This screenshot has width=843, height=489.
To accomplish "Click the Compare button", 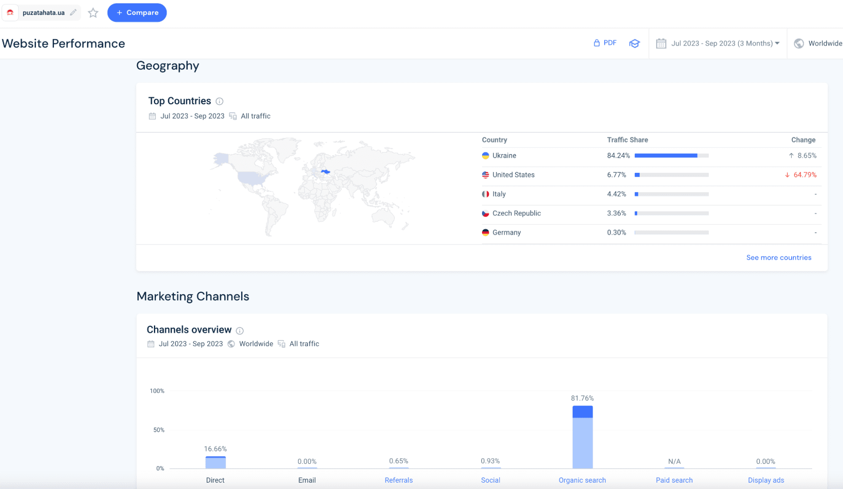I will pyautogui.click(x=137, y=13).
